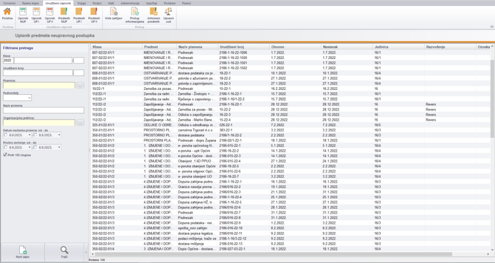Open Pristup informacijama
Screen dimensions: 495x263
[135, 15]
